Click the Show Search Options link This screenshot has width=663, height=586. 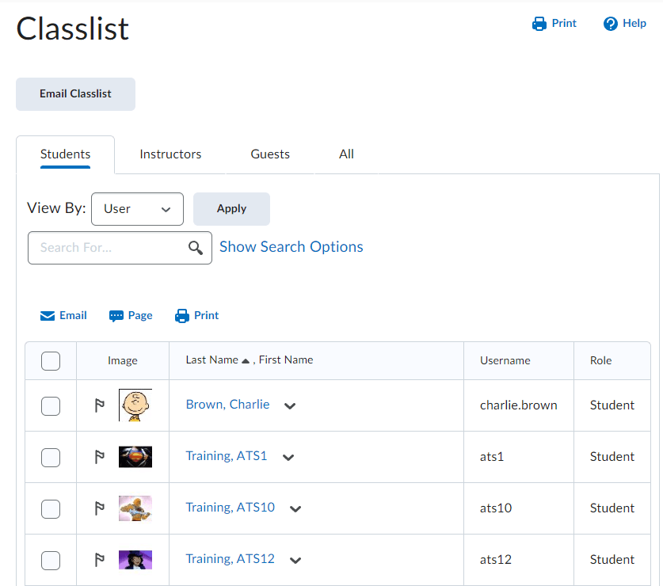click(x=291, y=247)
